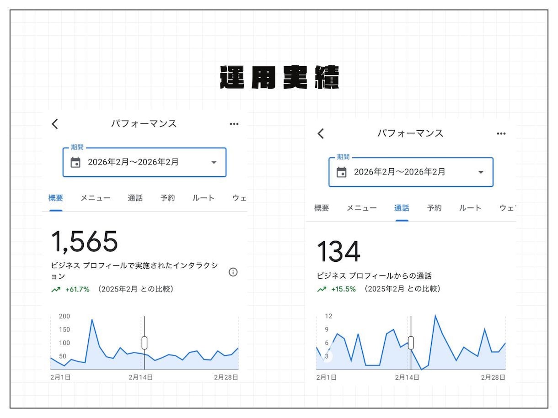Select メニュー tab in right panel
Screen dimensions: 558x418
tap(362, 208)
